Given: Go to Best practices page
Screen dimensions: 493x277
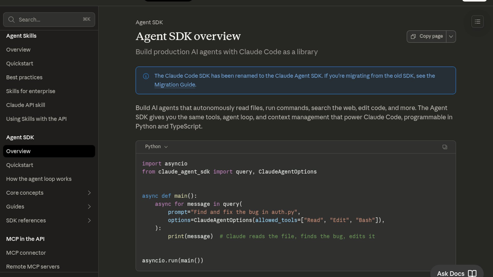Looking at the screenshot, I should [x=24, y=77].
